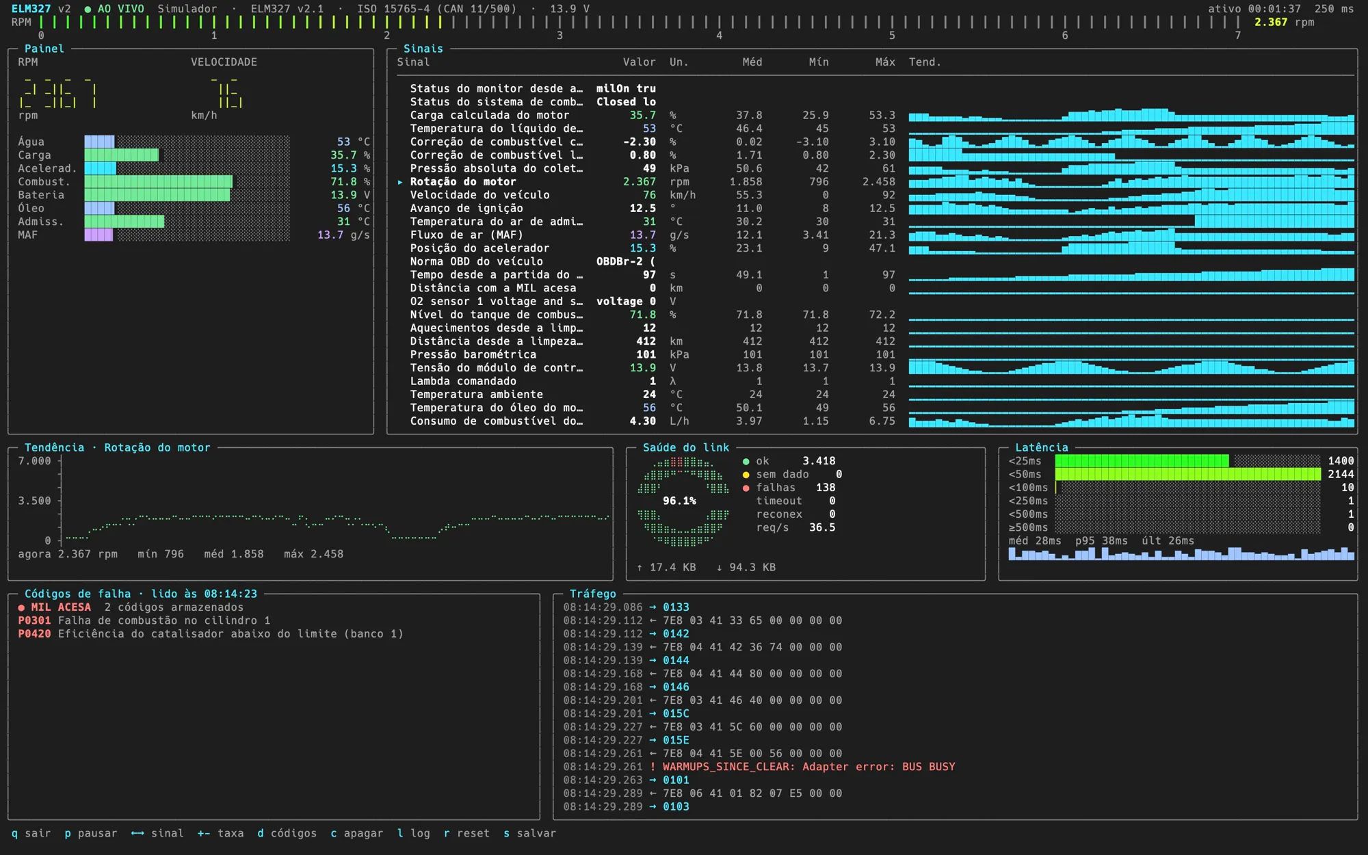Click the latency sparkline below méd 28ms
This screenshot has height=855, width=1368.
(x=1181, y=554)
